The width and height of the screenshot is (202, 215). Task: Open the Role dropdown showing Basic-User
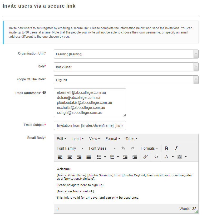tap(126, 67)
